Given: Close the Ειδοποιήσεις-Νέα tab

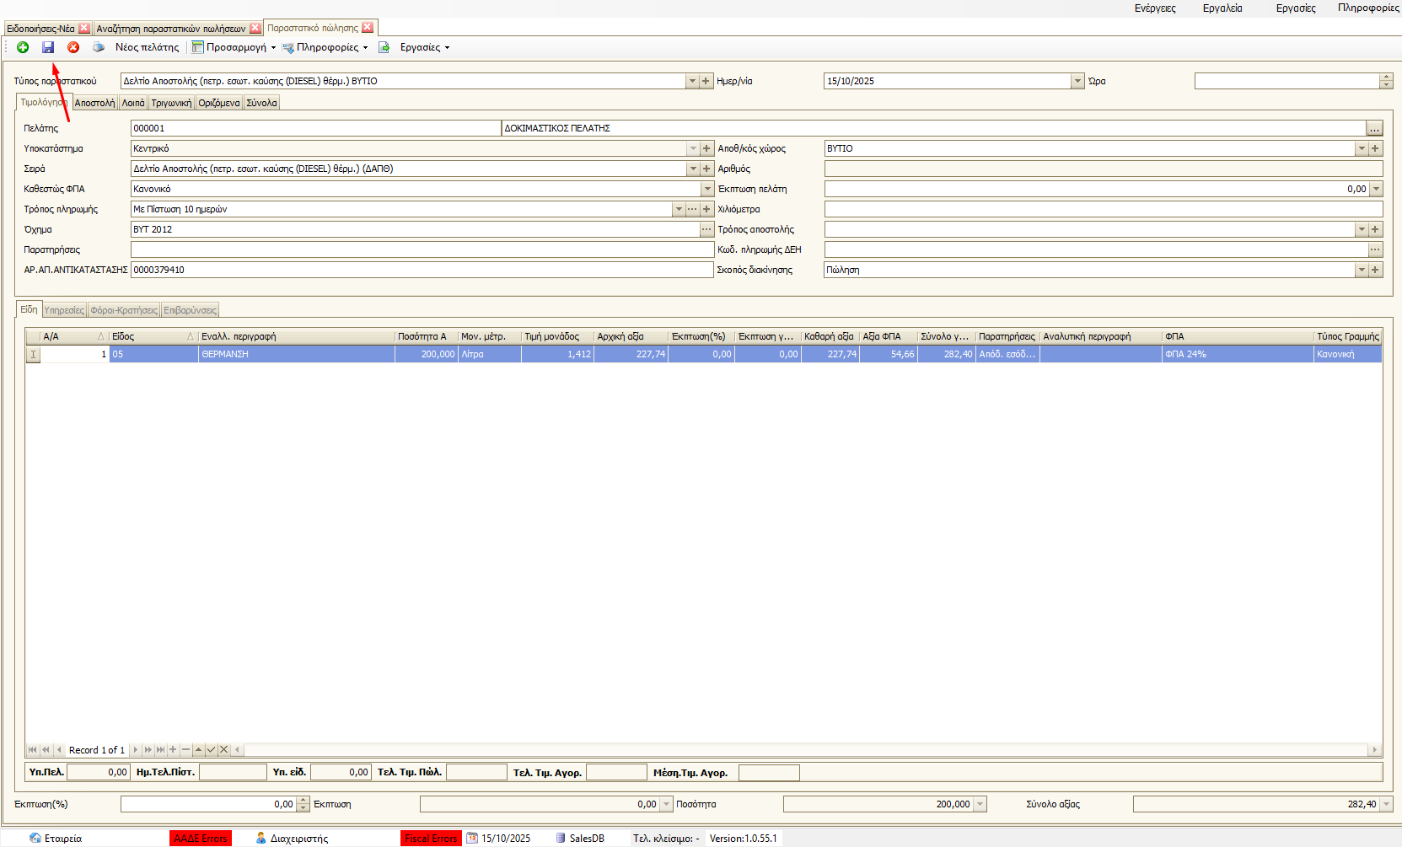Looking at the screenshot, I should 84,29.
